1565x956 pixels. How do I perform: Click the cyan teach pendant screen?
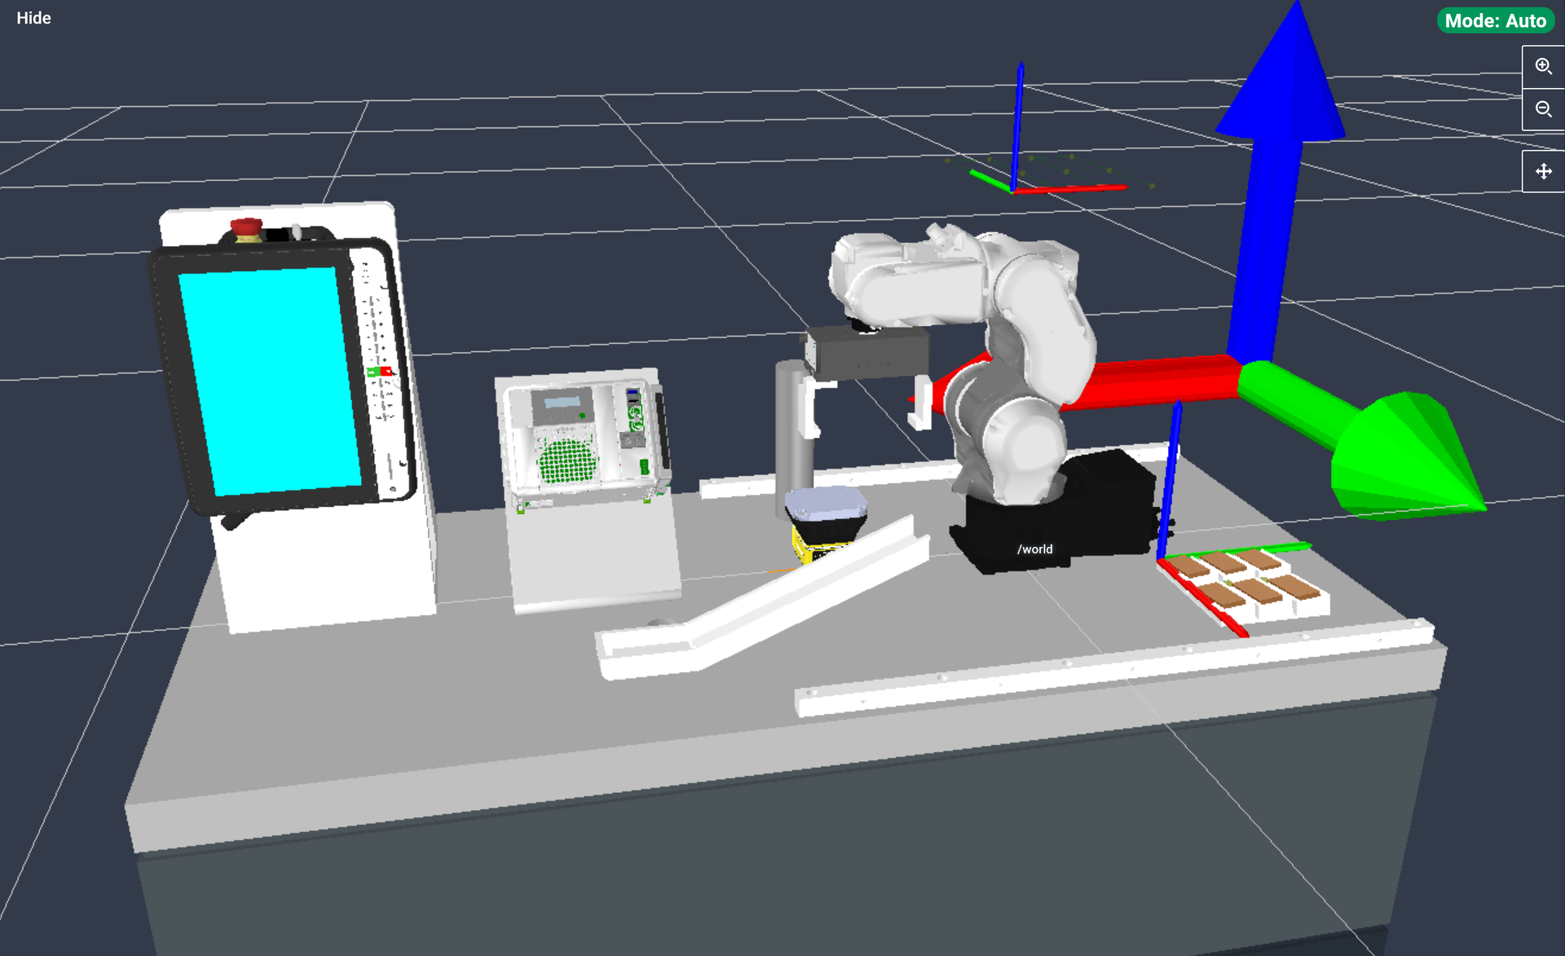(x=269, y=379)
